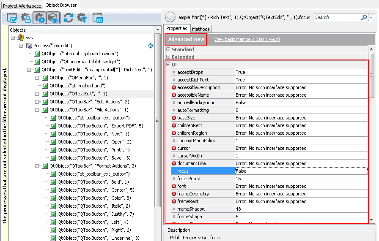
Task: Click the red error icon beside documentTitle
Action: 173,163
